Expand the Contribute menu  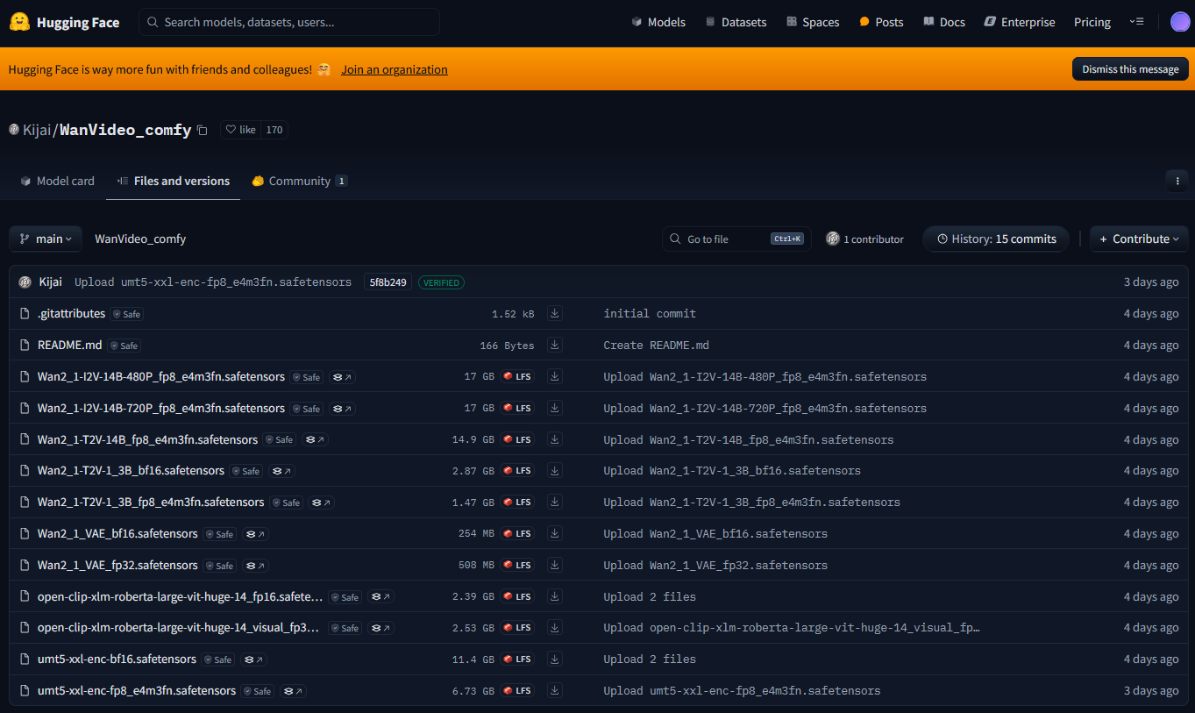[1138, 238]
